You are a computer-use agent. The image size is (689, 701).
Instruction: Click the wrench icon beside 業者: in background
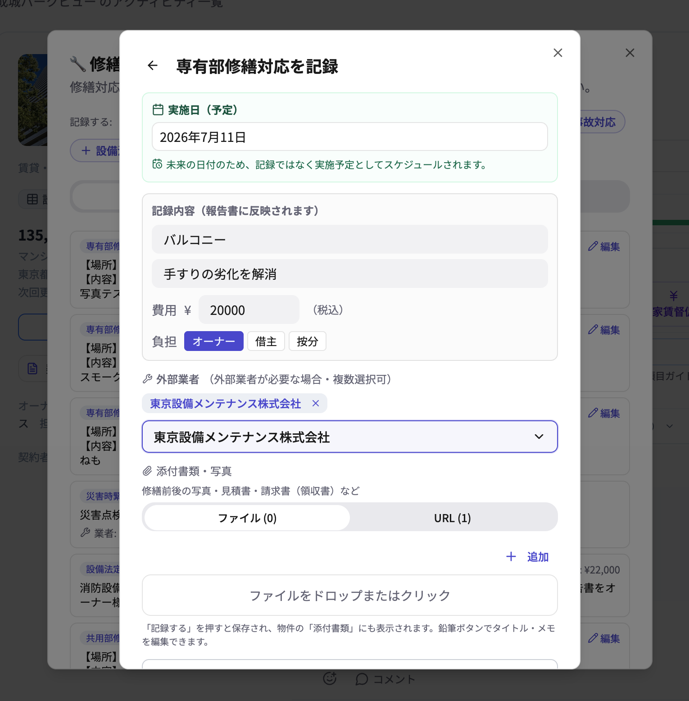pyautogui.click(x=86, y=533)
